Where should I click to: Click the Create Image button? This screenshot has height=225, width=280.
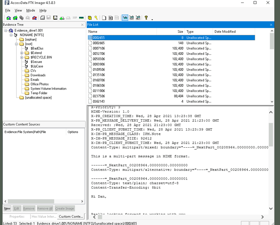pyautogui.click(x=65, y=208)
